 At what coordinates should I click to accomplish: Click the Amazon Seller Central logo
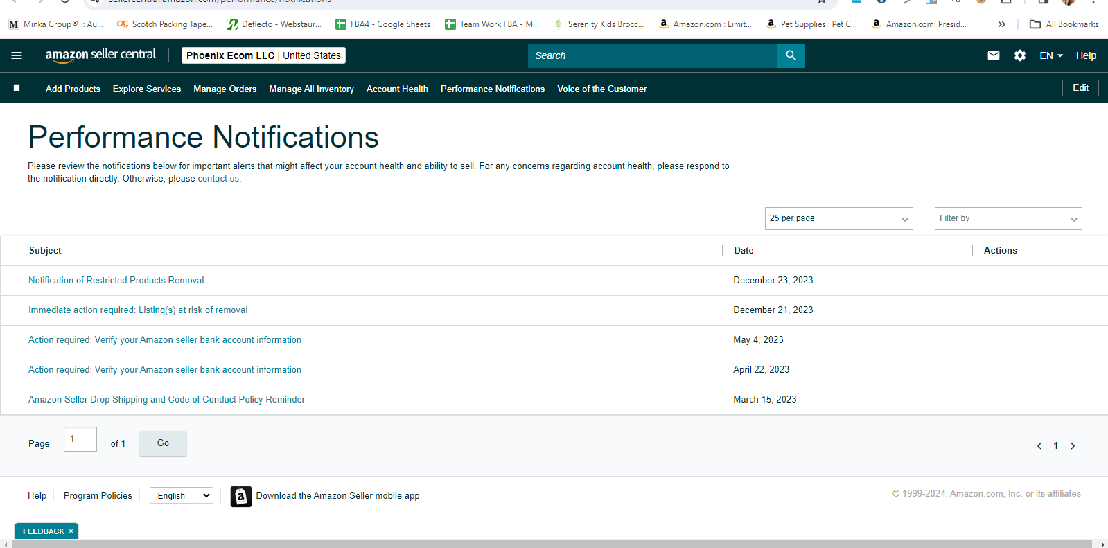(100, 55)
